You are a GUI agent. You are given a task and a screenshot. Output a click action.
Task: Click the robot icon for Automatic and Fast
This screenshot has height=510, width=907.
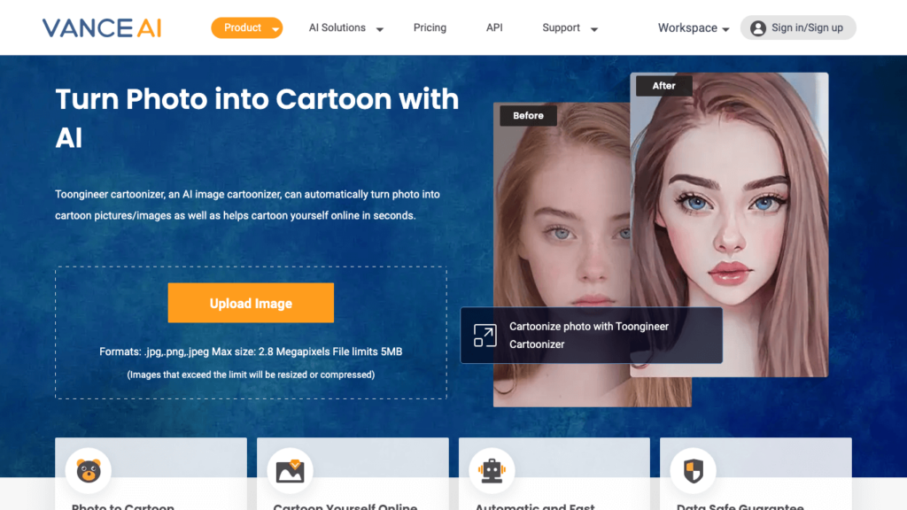(x=492, y=470)
